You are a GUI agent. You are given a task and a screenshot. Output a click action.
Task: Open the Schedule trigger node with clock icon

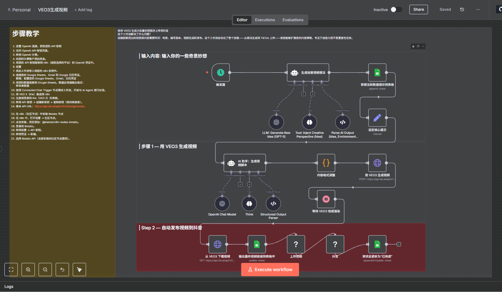pos(220,72)
